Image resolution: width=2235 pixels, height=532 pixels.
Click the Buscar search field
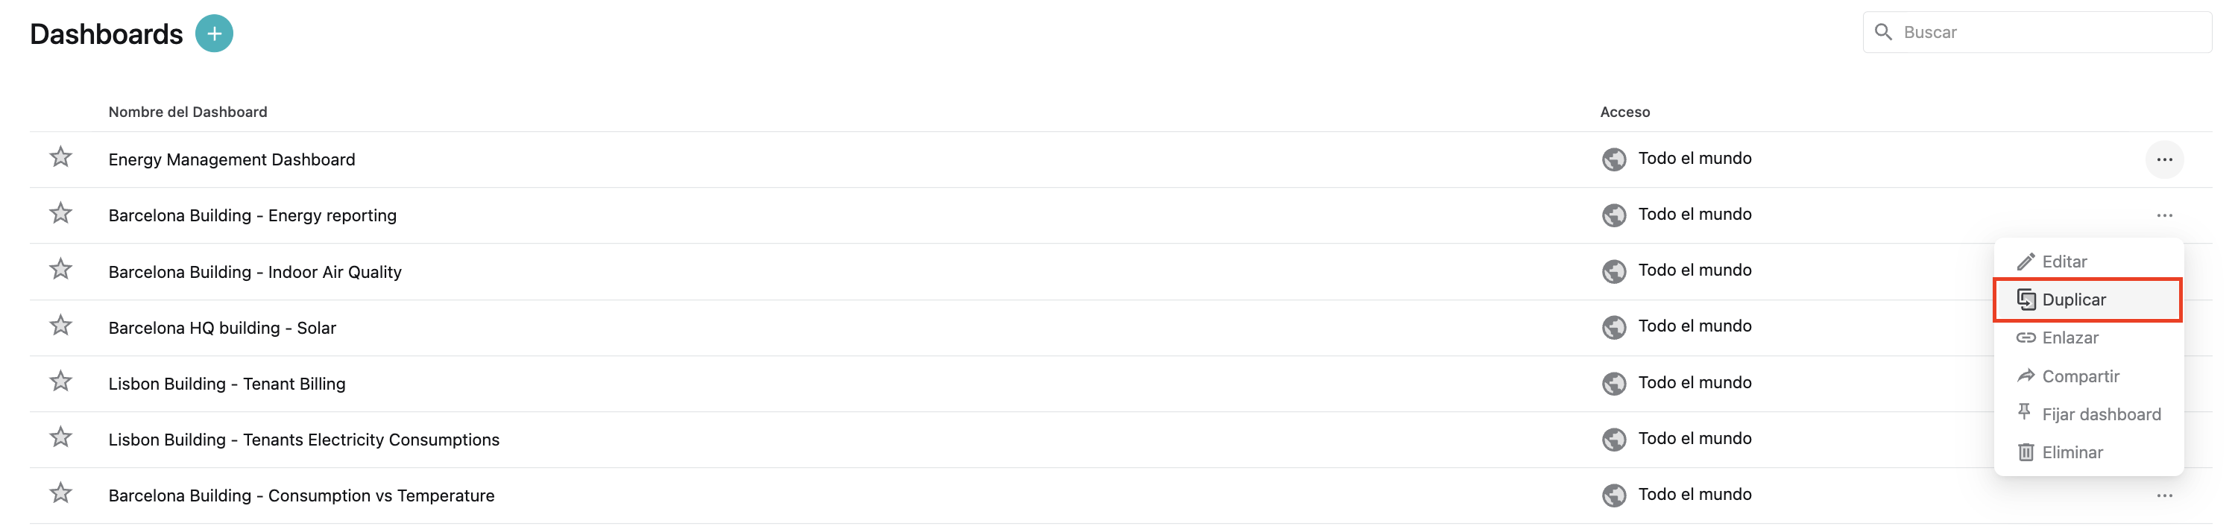pyautogui.click(x=2036, y=32)
